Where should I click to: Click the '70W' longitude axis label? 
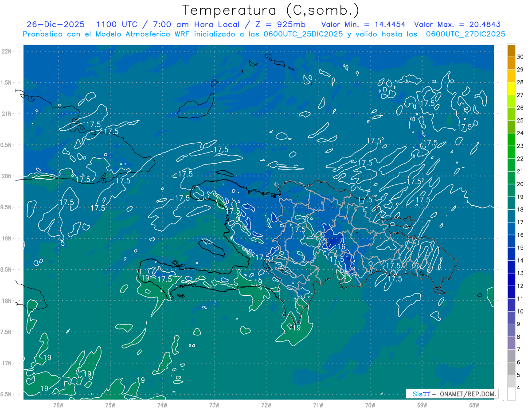370,405
